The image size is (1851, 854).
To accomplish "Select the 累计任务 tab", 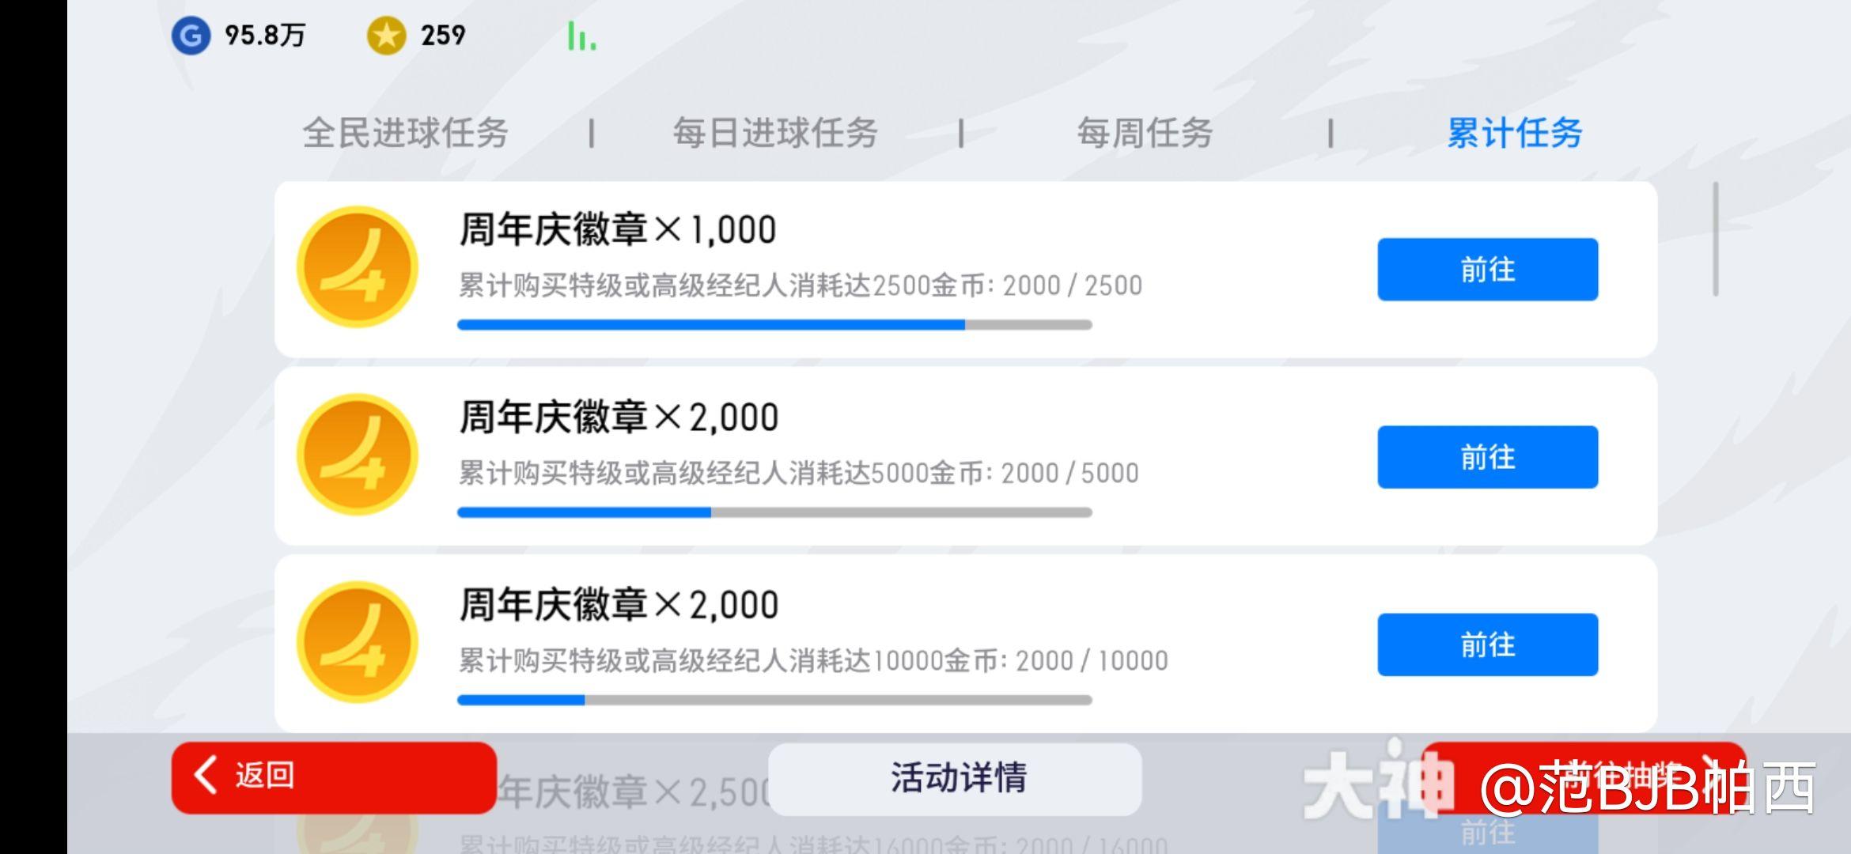I will pyautogui.click(x=1514, y=133).
